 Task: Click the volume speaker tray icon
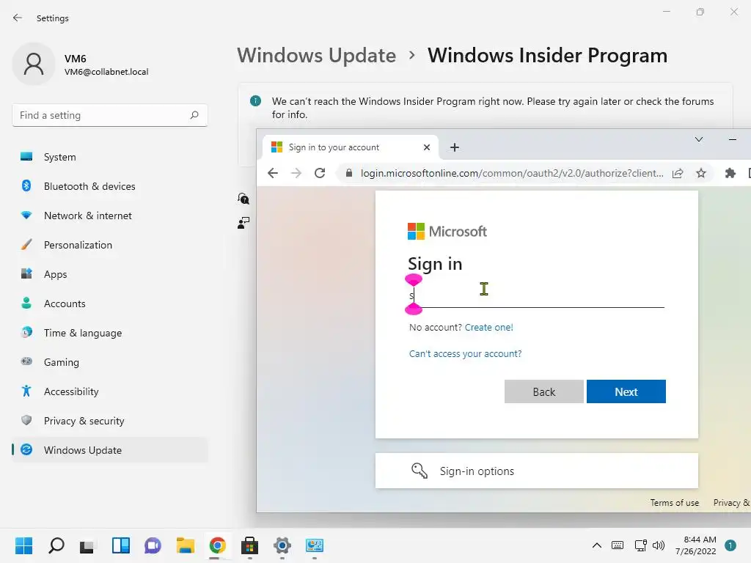coord(659,545)
